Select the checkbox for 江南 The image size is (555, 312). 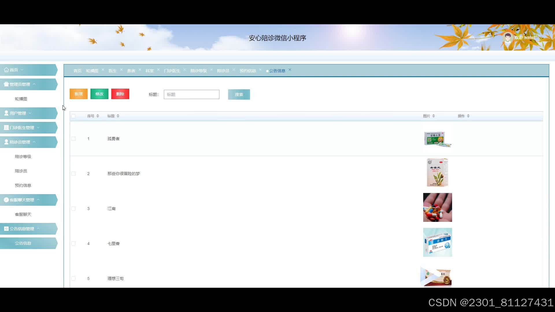tap(73, 209)
